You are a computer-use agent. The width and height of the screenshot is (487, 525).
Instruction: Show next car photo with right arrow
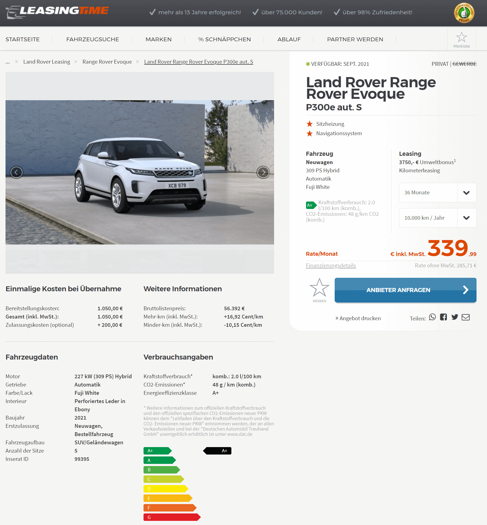263,172
